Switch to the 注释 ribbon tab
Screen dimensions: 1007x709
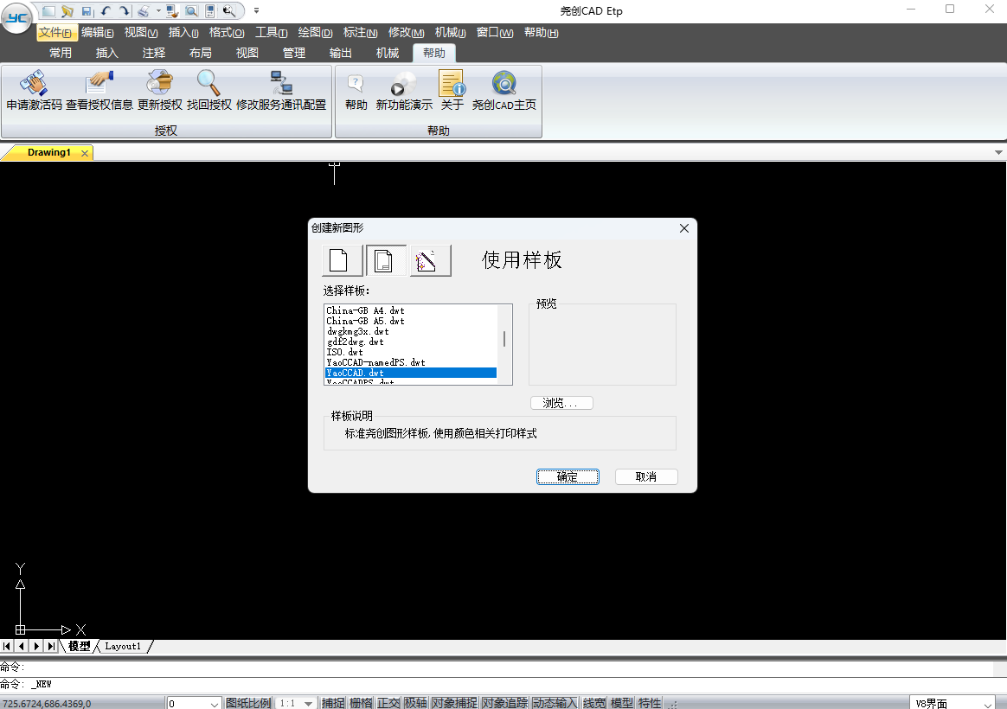click(154, 53)
